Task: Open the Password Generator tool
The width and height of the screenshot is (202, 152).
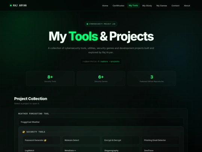Action: (42, 140)
